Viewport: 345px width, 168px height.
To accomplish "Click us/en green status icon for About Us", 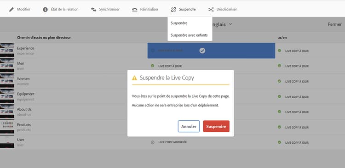I will [x=279, y=112].
